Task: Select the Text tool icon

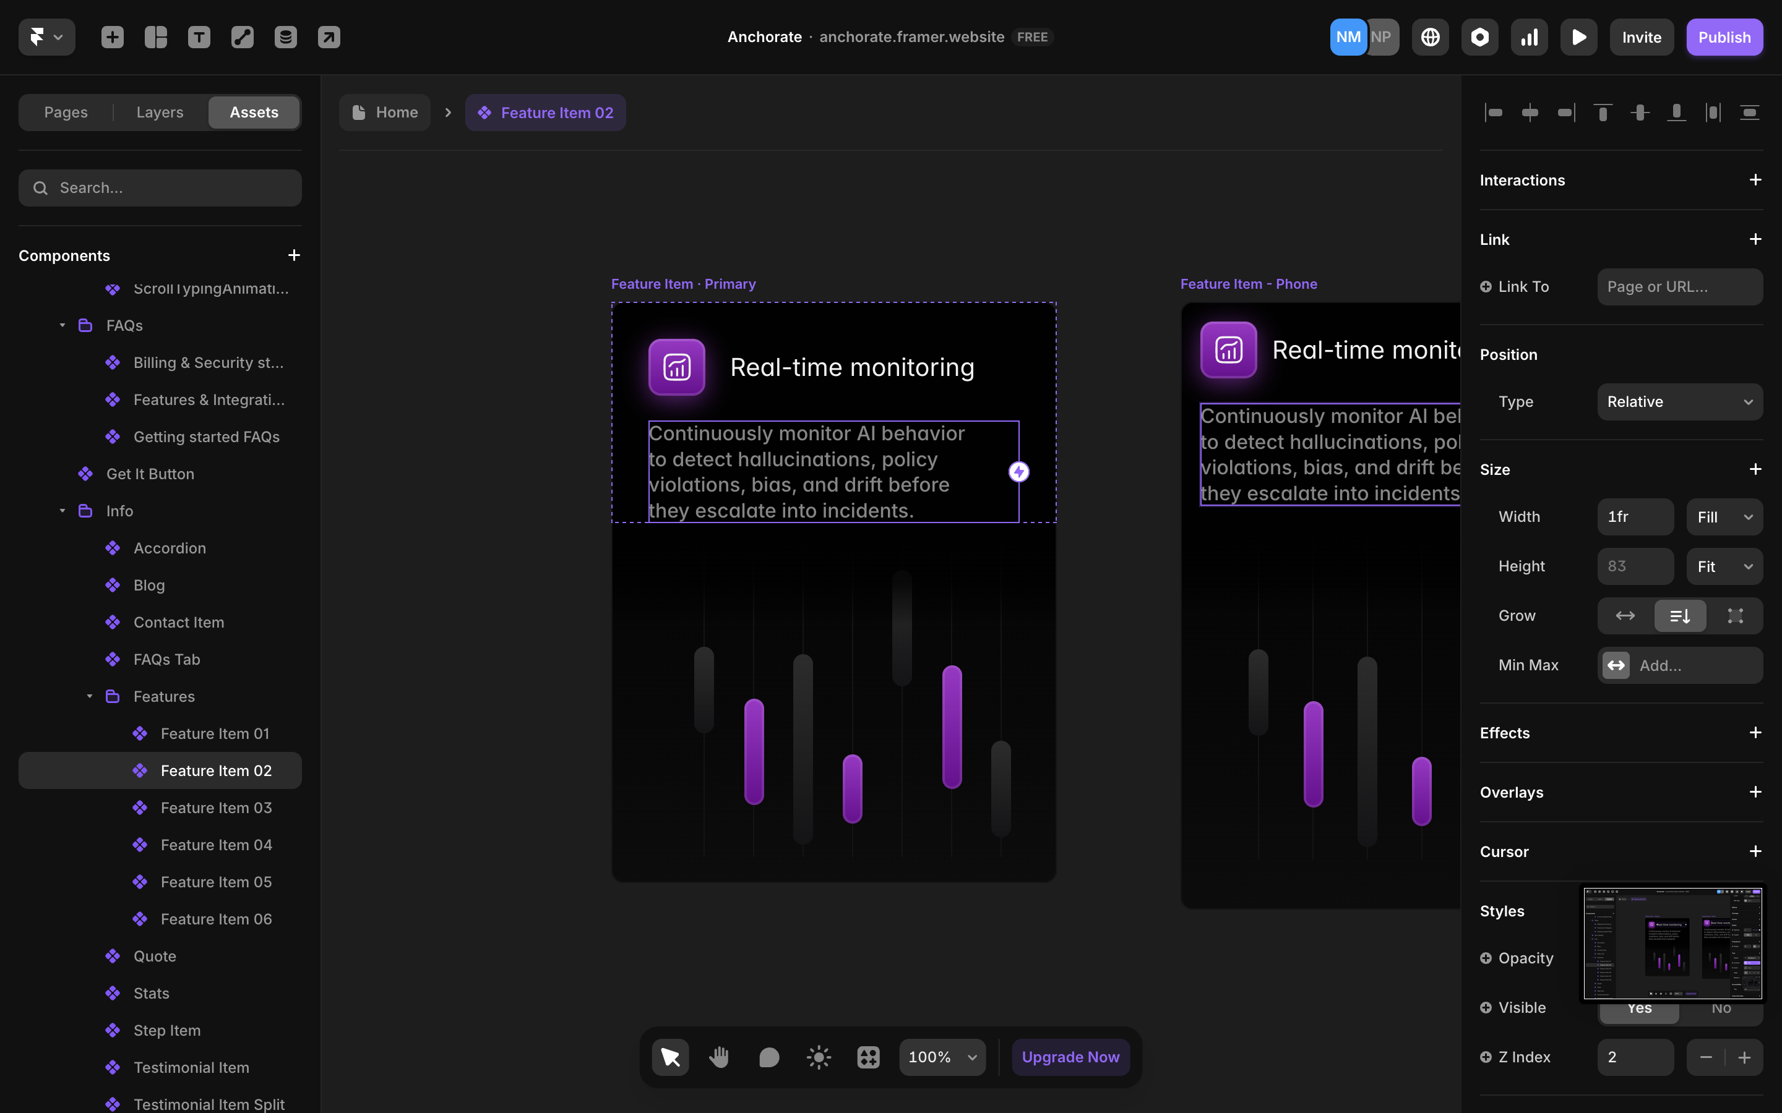Action: [x=199, y=37]
